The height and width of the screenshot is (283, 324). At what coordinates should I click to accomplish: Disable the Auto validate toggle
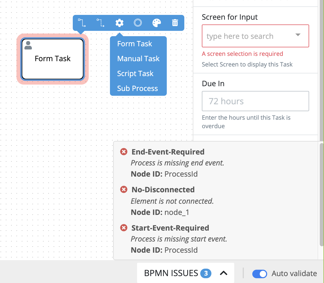(x=260, y=274)
